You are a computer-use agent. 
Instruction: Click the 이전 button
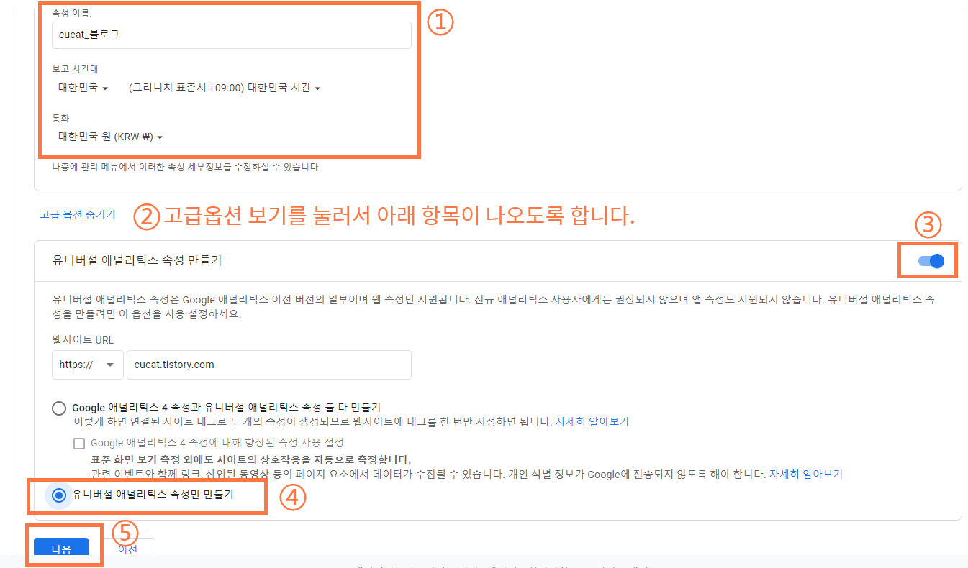[x=127, y=549]
